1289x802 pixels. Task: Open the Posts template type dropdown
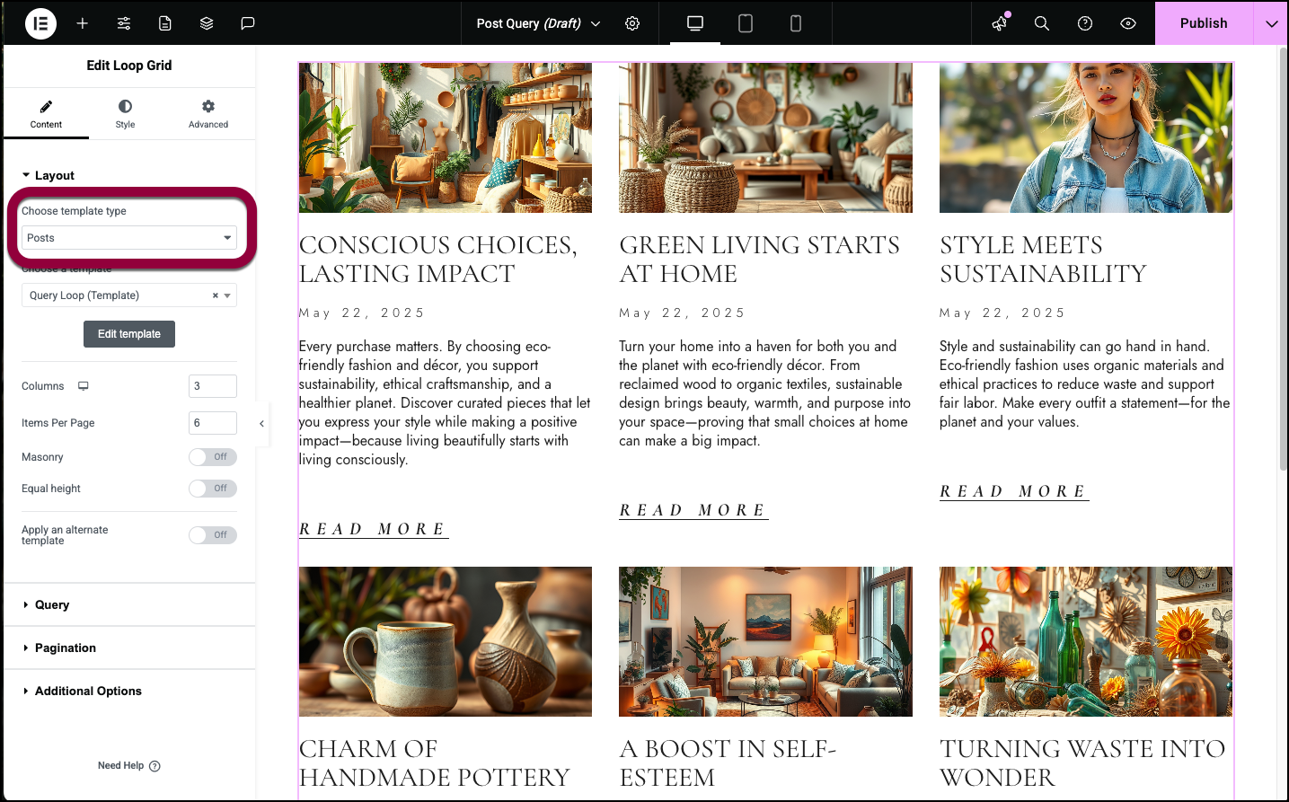tap(129, 238)
